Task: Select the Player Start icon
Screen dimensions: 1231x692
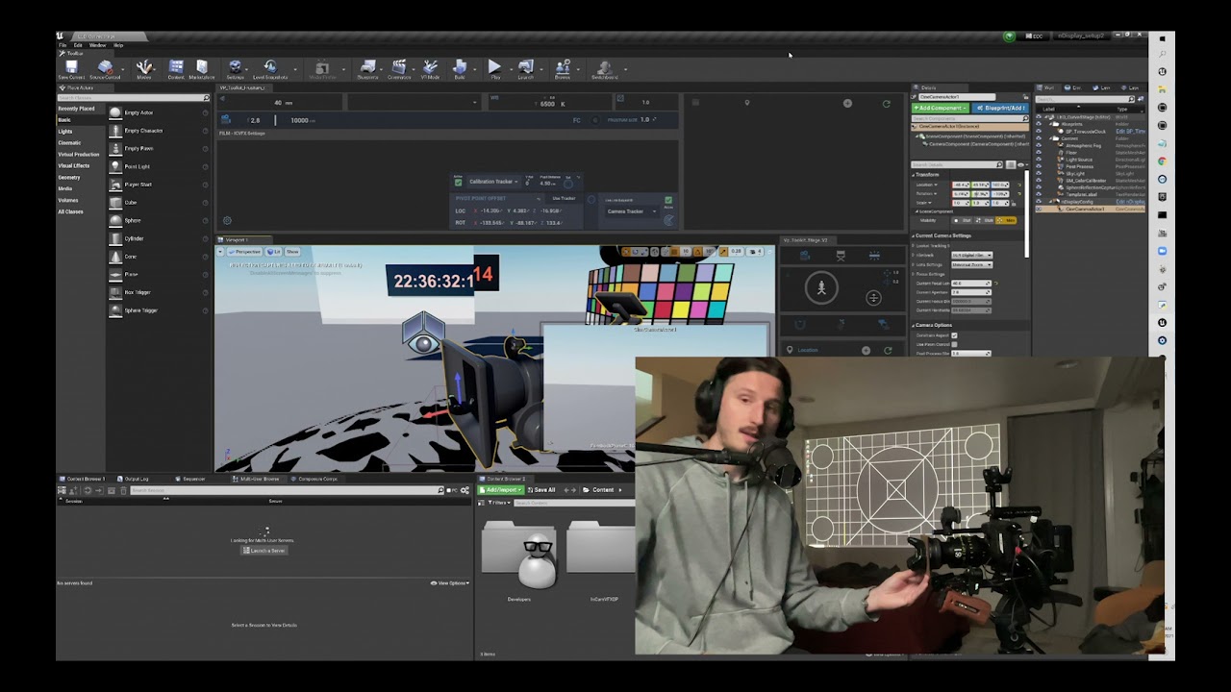Action: (115, 185)
